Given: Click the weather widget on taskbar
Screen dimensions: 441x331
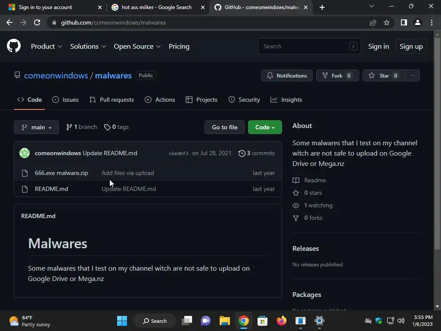Looking at the screenshot, I should pyautogui.click(x=30, y=321).
